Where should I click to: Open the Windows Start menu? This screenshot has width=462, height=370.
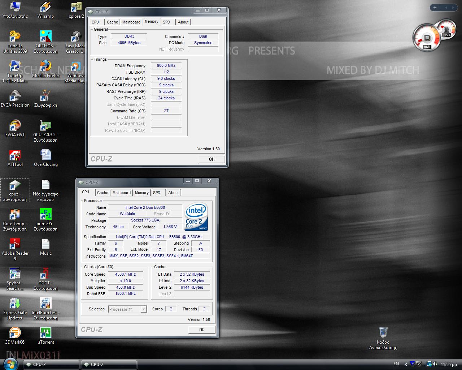(10, 364)
